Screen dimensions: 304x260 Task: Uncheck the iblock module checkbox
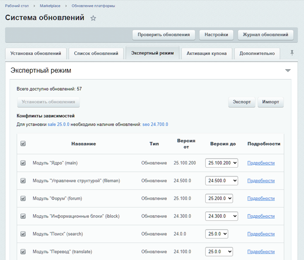coord(23,216)
